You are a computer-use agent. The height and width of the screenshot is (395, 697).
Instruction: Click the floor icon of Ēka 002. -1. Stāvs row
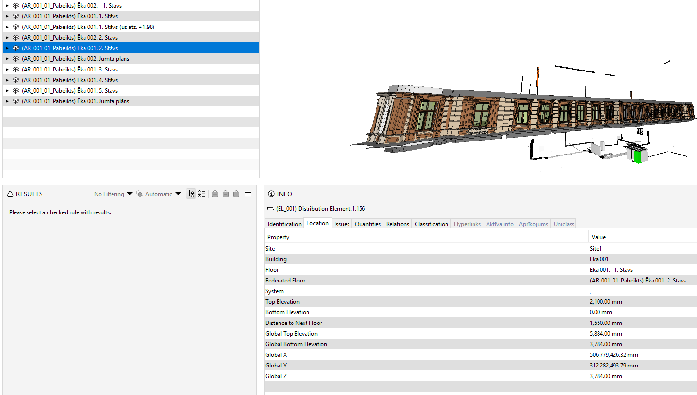tap(16, 6)
